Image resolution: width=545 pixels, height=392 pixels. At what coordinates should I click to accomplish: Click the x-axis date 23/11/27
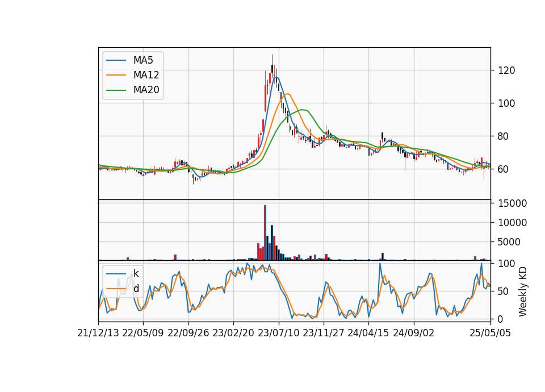pos(324,333)
